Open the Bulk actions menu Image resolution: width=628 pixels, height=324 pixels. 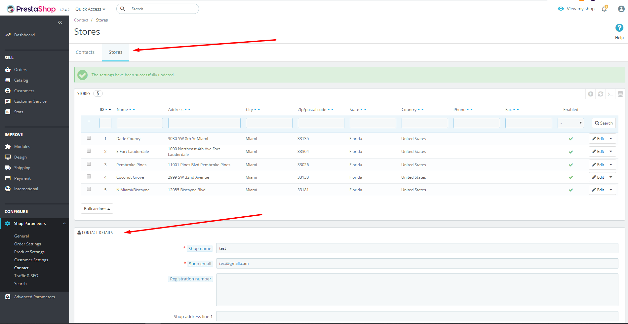(97, 209)
